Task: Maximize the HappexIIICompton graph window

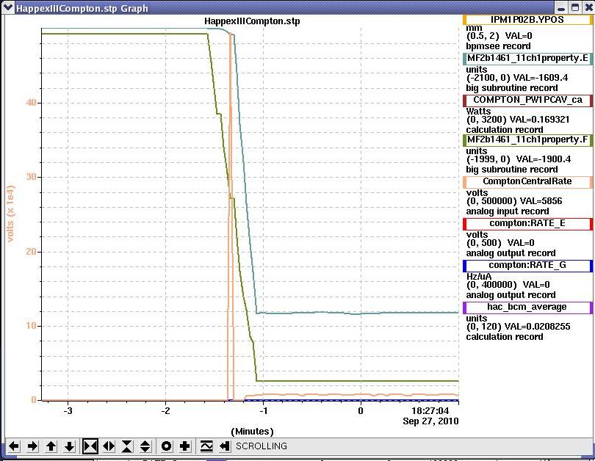Action: pos(575,7)
